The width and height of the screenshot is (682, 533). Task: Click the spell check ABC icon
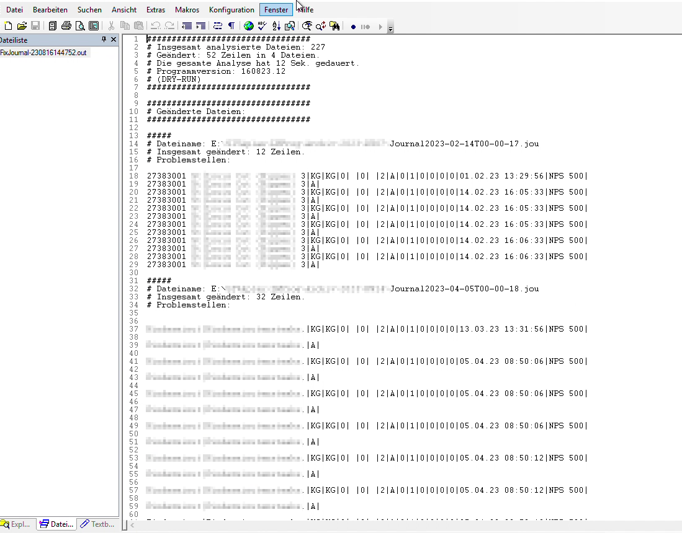262,26
